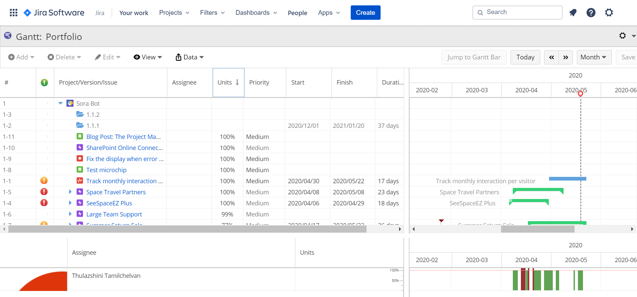Click the green warning column header icon

(44, 83)
